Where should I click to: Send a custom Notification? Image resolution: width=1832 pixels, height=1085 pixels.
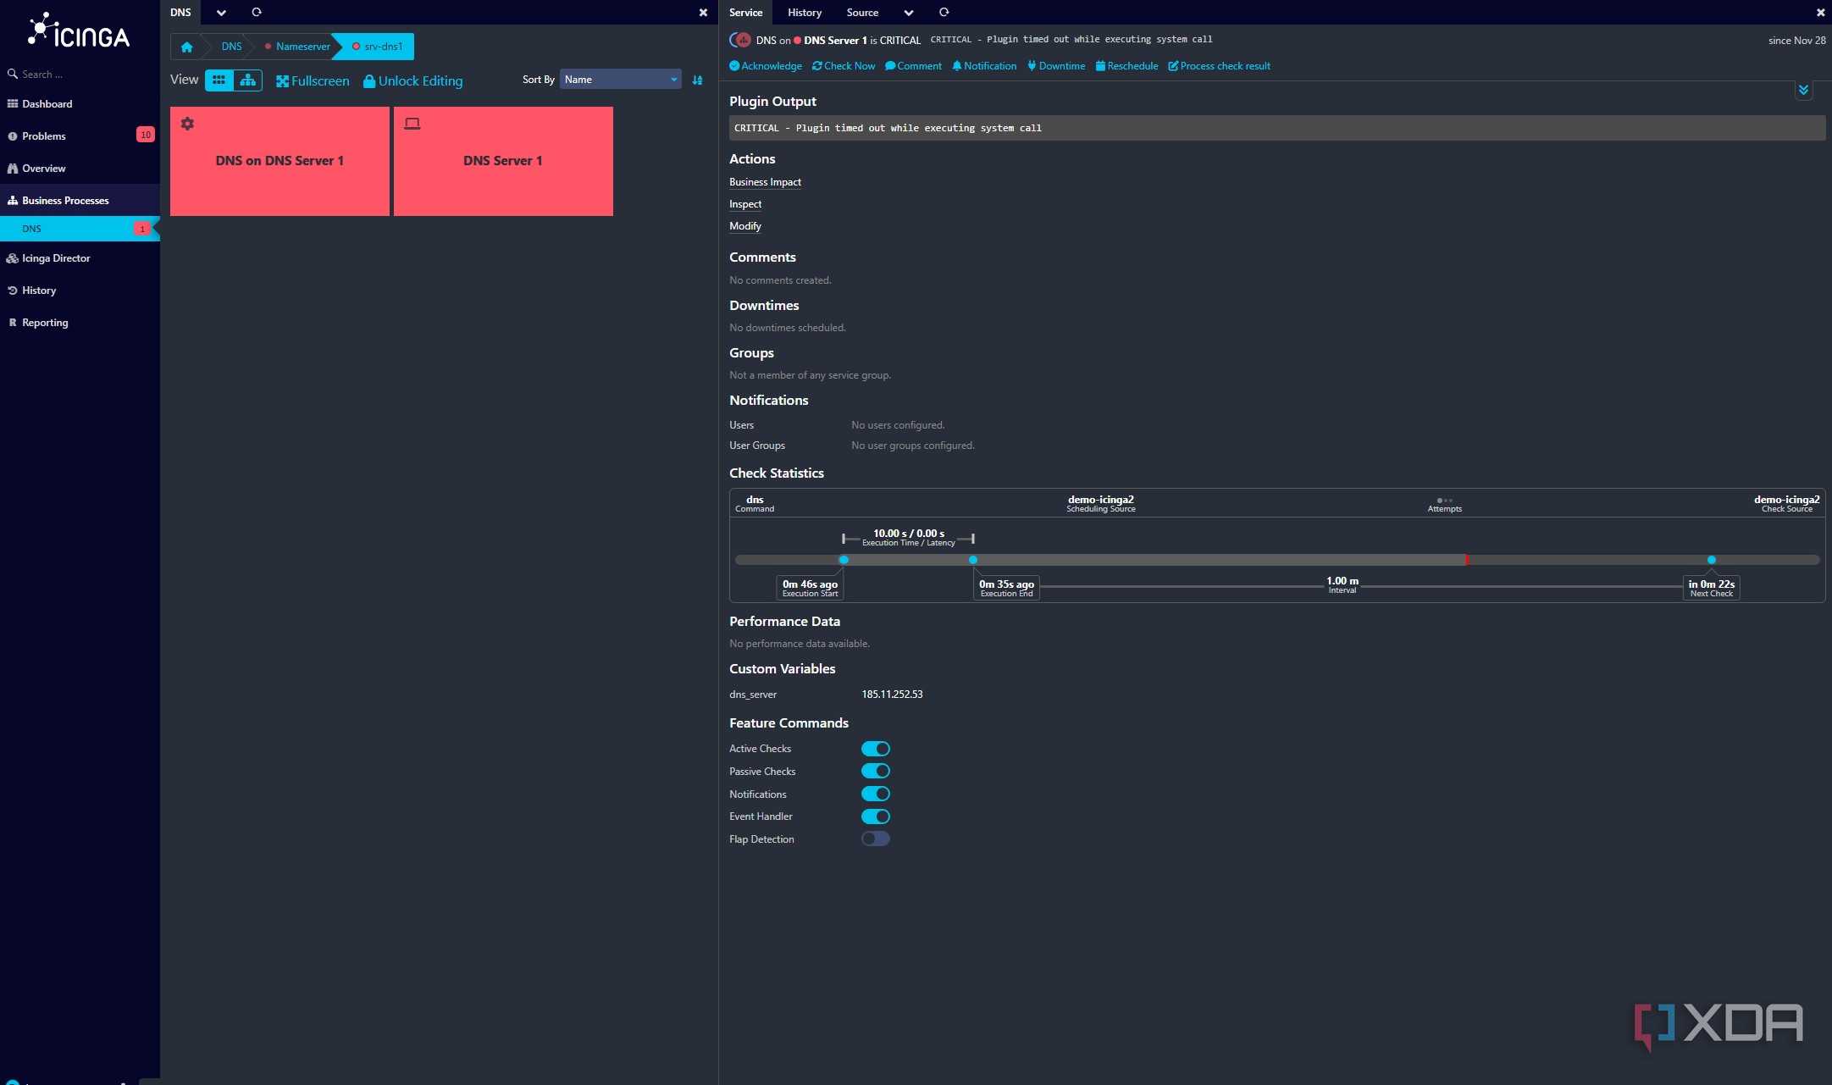[984, 66]
